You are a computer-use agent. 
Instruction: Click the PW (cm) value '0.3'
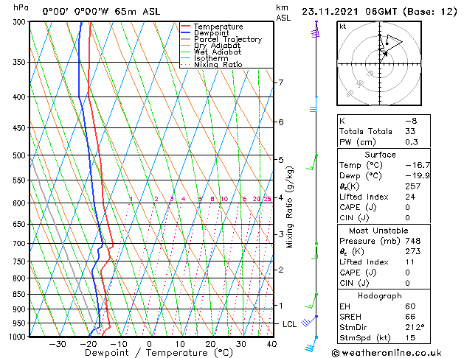pyautogui.click(x=412, y=142)
